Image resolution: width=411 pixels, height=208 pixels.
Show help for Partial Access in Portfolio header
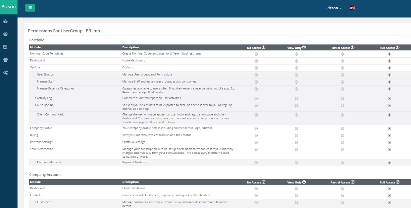tap(353, 48)
